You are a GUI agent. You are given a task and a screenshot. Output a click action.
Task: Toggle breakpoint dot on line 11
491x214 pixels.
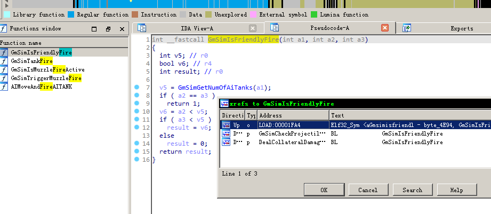click(136, 119)
